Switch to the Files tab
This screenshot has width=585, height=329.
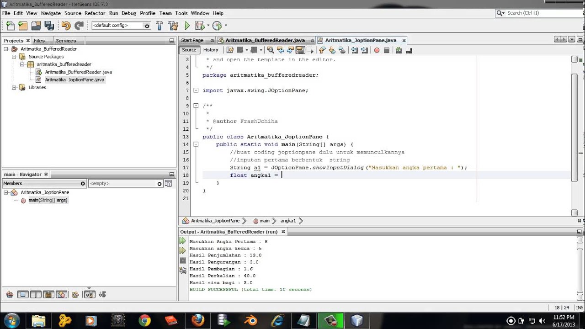tap(39, 41)
